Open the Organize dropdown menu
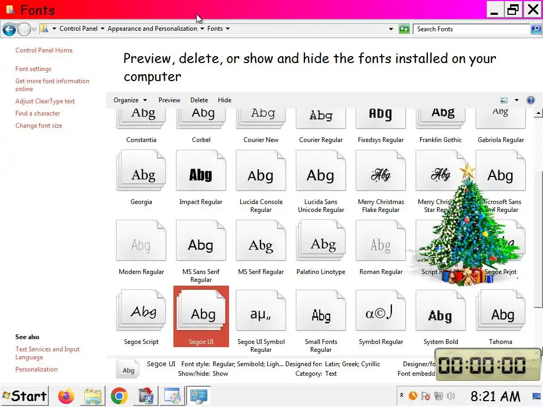 130,100
